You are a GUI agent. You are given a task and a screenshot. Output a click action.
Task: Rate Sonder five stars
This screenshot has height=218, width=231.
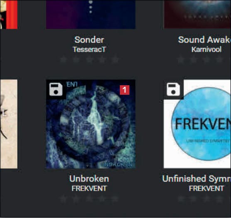[115, 60]
